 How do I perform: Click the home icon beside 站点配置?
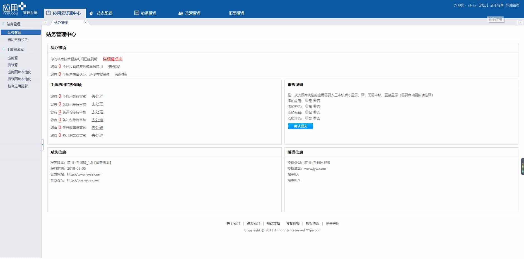coord(91,13)
